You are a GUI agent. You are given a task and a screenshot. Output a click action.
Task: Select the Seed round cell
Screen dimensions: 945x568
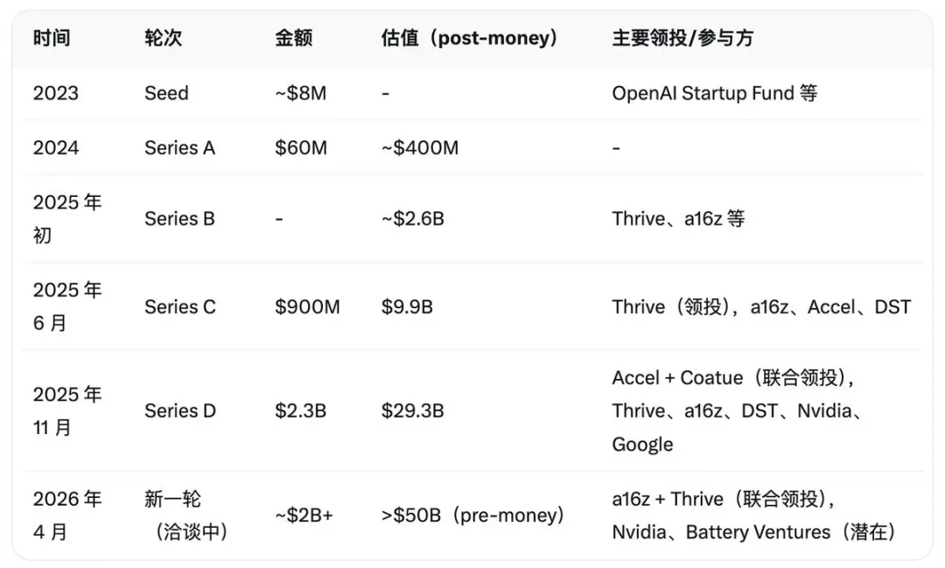(166, 93)
